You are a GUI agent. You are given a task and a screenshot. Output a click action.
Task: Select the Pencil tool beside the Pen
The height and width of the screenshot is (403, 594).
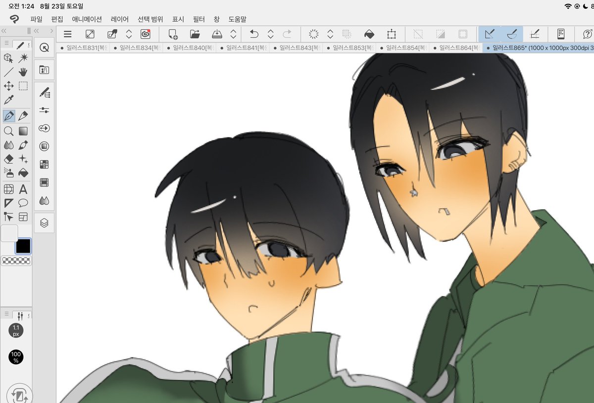pos(23,116)
